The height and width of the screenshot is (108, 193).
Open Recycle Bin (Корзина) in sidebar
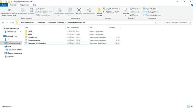9,57
